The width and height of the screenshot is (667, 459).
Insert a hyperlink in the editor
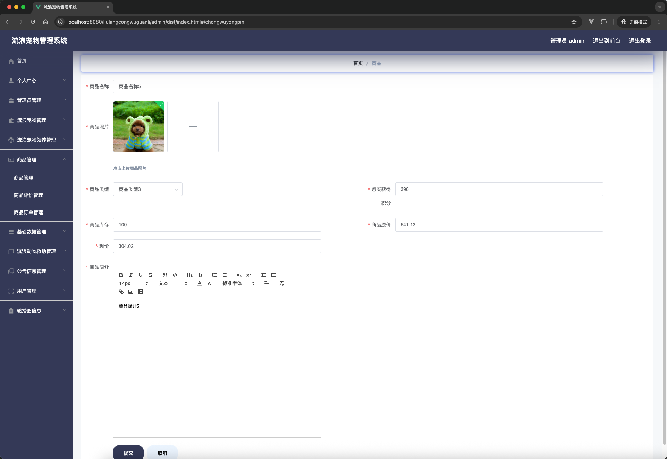pyautogui.click(x=121, y=292)
